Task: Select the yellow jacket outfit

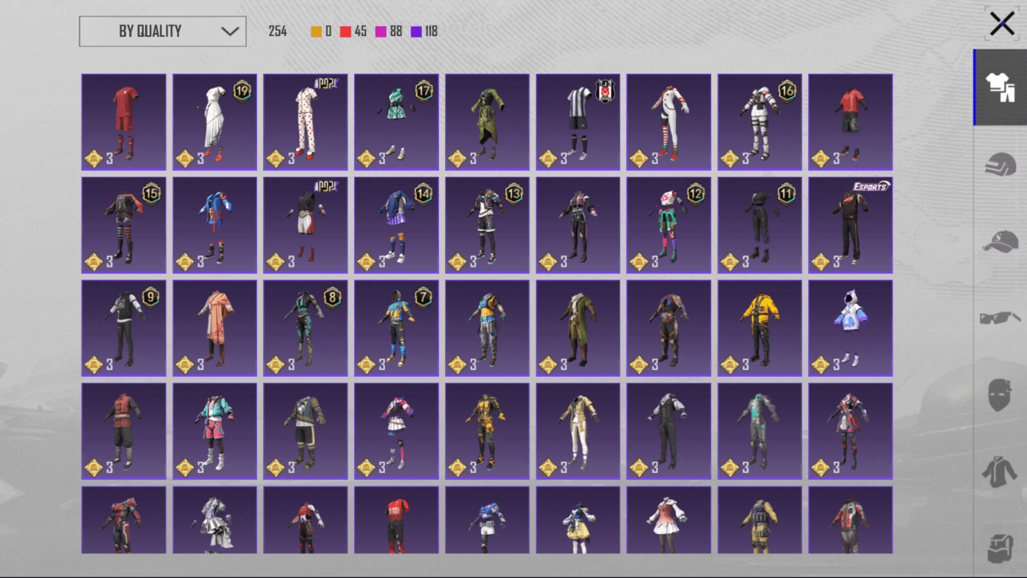Action: click(x=760, y=328)
